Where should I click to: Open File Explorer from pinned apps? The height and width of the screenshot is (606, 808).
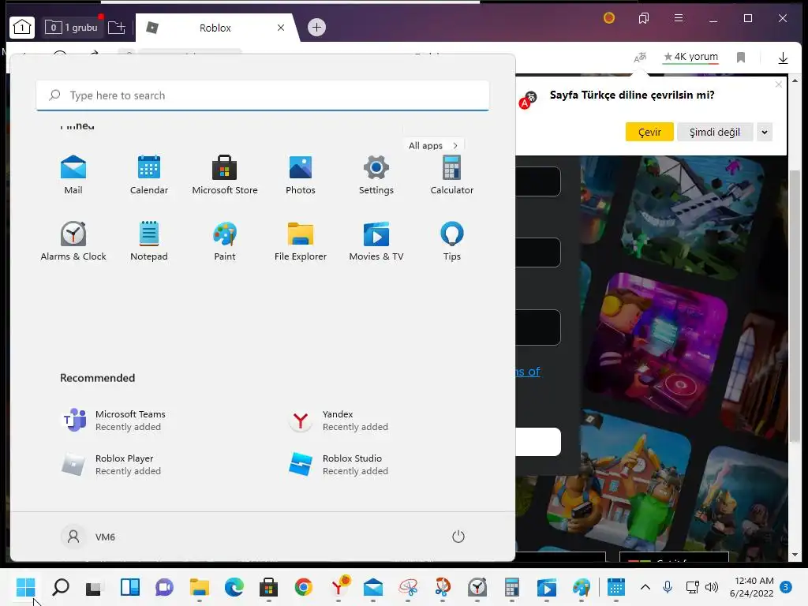(x=301, y=241)
